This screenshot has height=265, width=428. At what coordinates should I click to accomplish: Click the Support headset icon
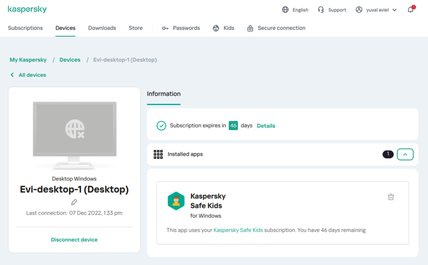321,10
